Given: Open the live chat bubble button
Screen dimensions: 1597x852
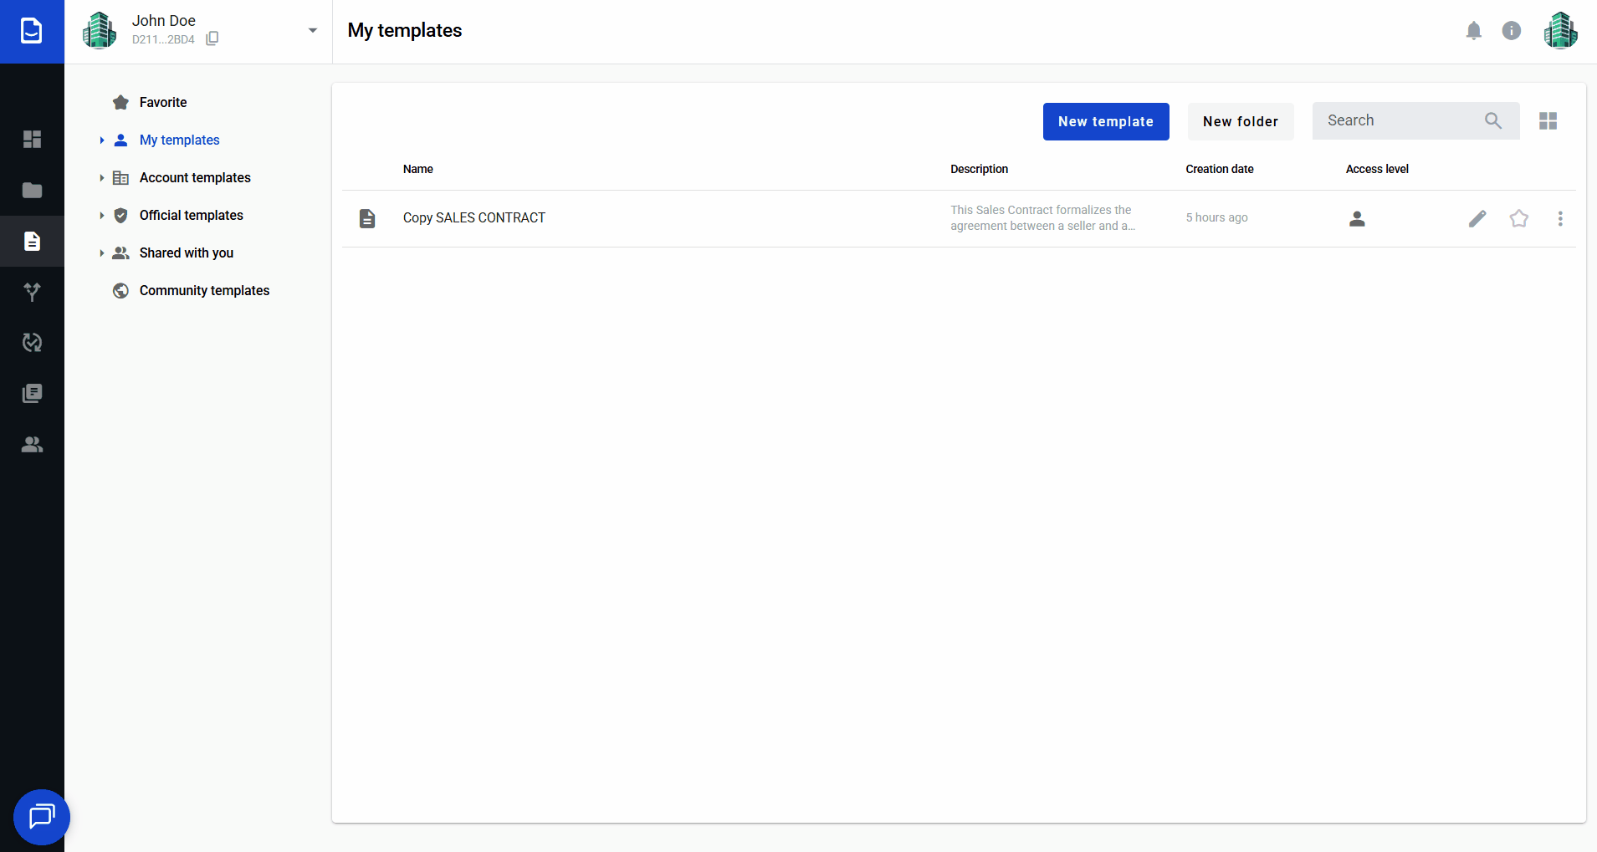Looking at the screenshot, I should [41, 816].
